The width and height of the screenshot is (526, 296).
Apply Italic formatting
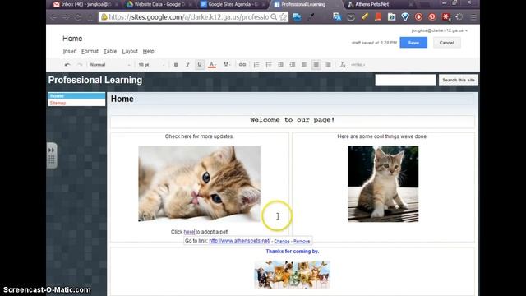point(187,65)
